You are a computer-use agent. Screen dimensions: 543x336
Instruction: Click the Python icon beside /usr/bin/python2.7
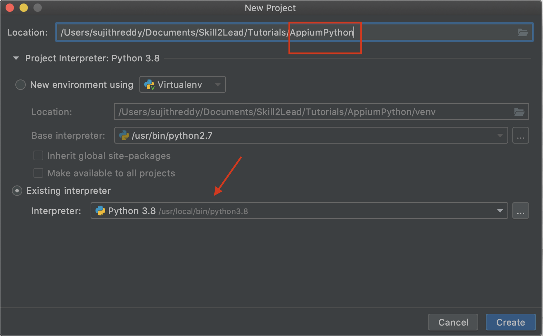(124, 136)
